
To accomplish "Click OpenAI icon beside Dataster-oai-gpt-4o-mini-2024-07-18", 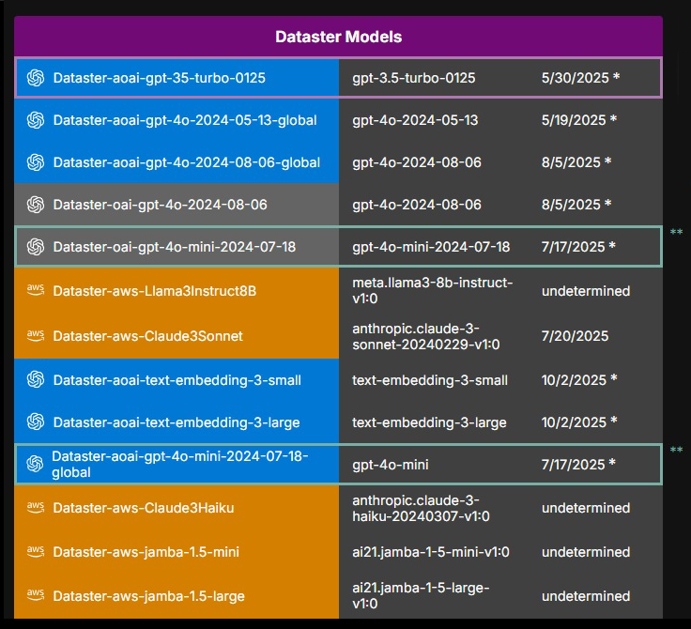I will coord(36,247).
